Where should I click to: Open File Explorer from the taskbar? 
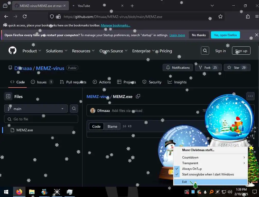[32, 192]
